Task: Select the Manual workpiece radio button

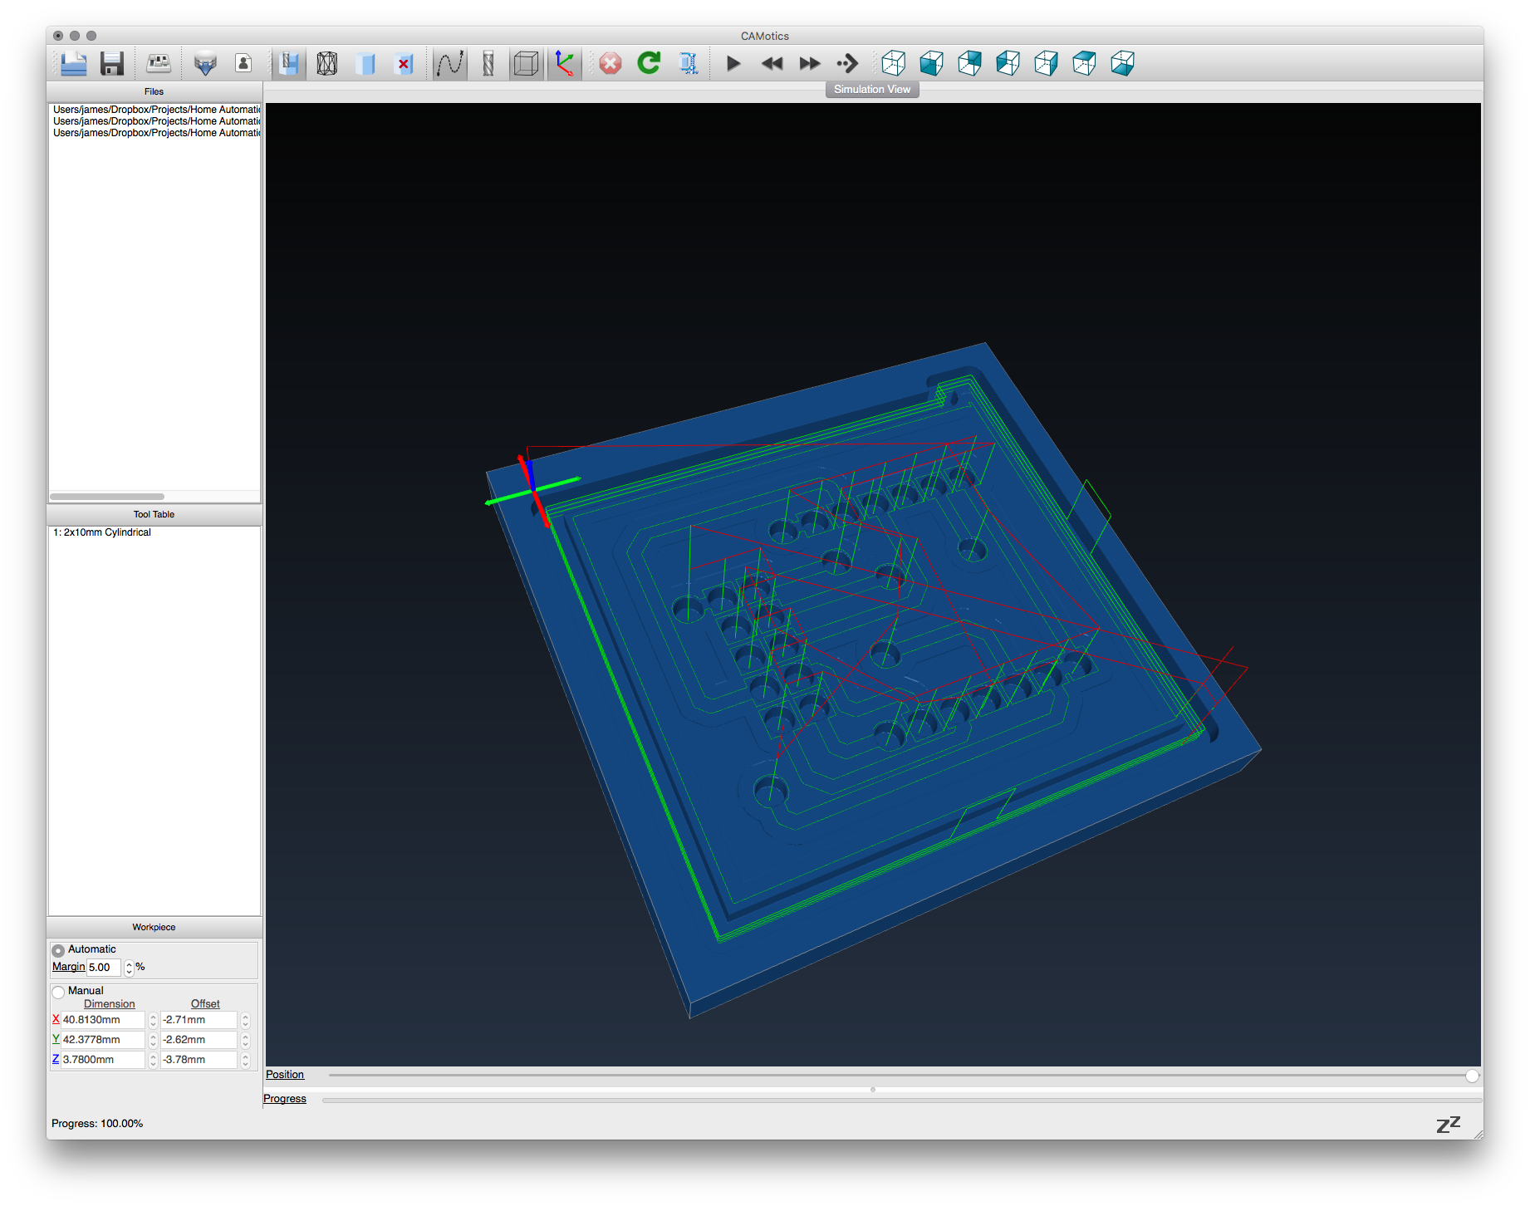Action: coord(58,992)
